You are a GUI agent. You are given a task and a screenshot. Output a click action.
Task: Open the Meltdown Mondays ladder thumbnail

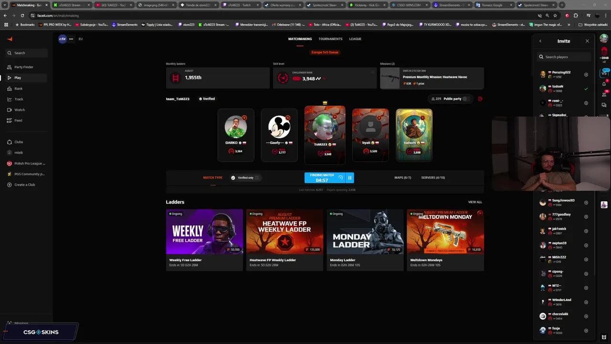tap(445, 232)
